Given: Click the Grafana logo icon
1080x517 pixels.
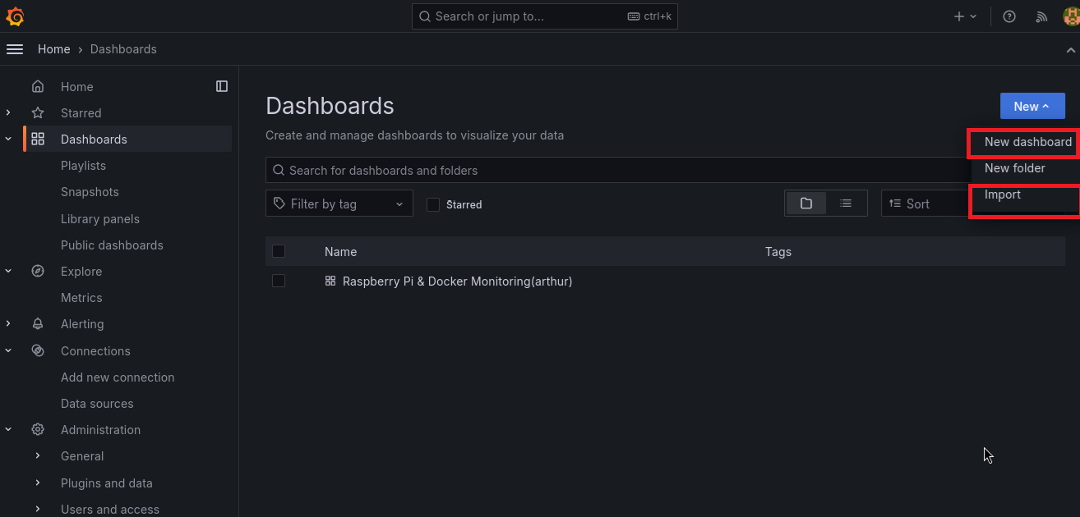Looking at the screenshot, I should coord(15,16).
